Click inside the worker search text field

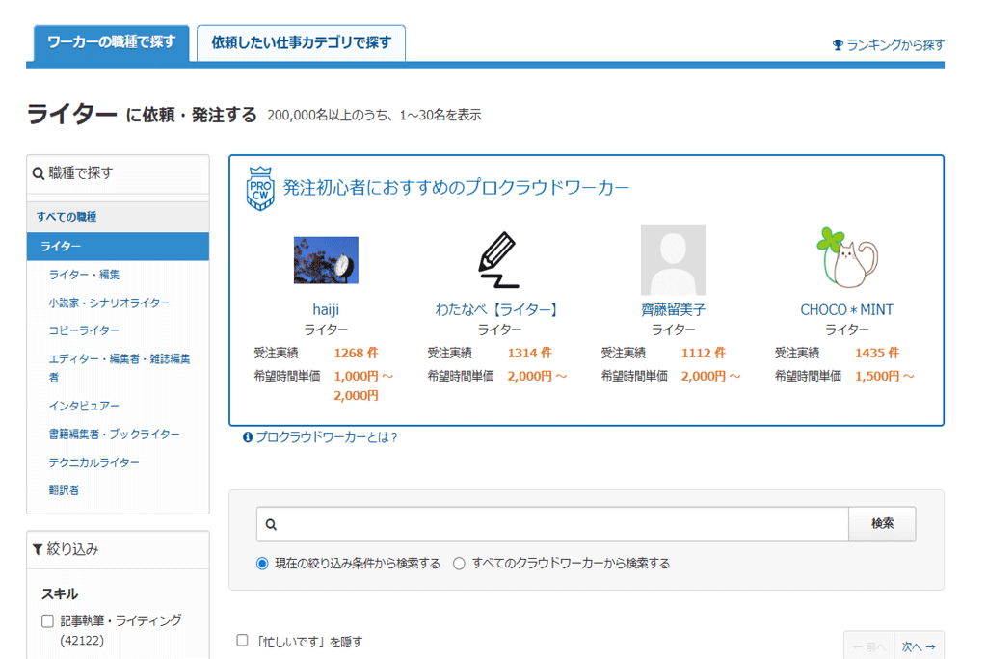559,525
